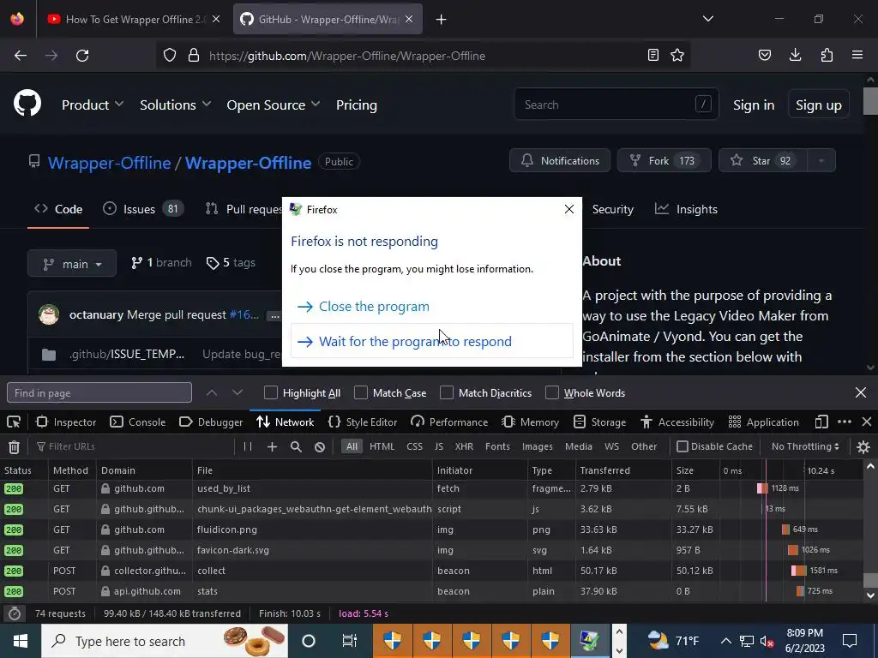Open DevTools more options ellipsis
This screenshot has height=658, width=878.
click(845, 422)
